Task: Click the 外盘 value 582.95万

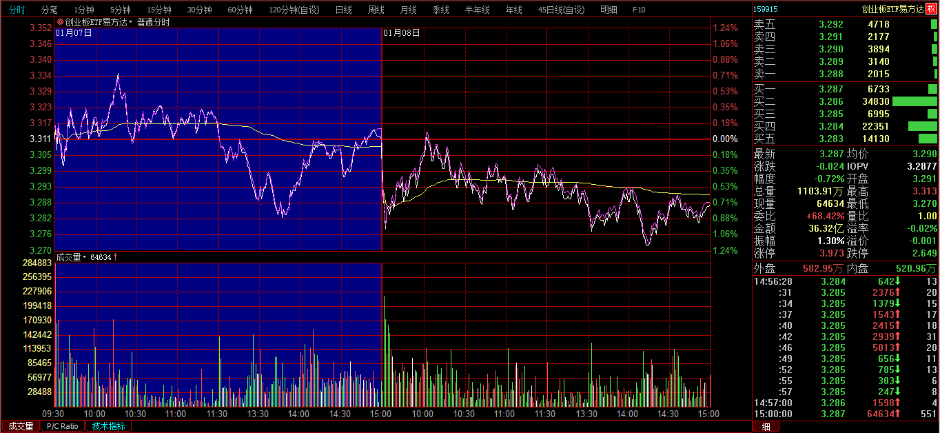Action: 824,268
